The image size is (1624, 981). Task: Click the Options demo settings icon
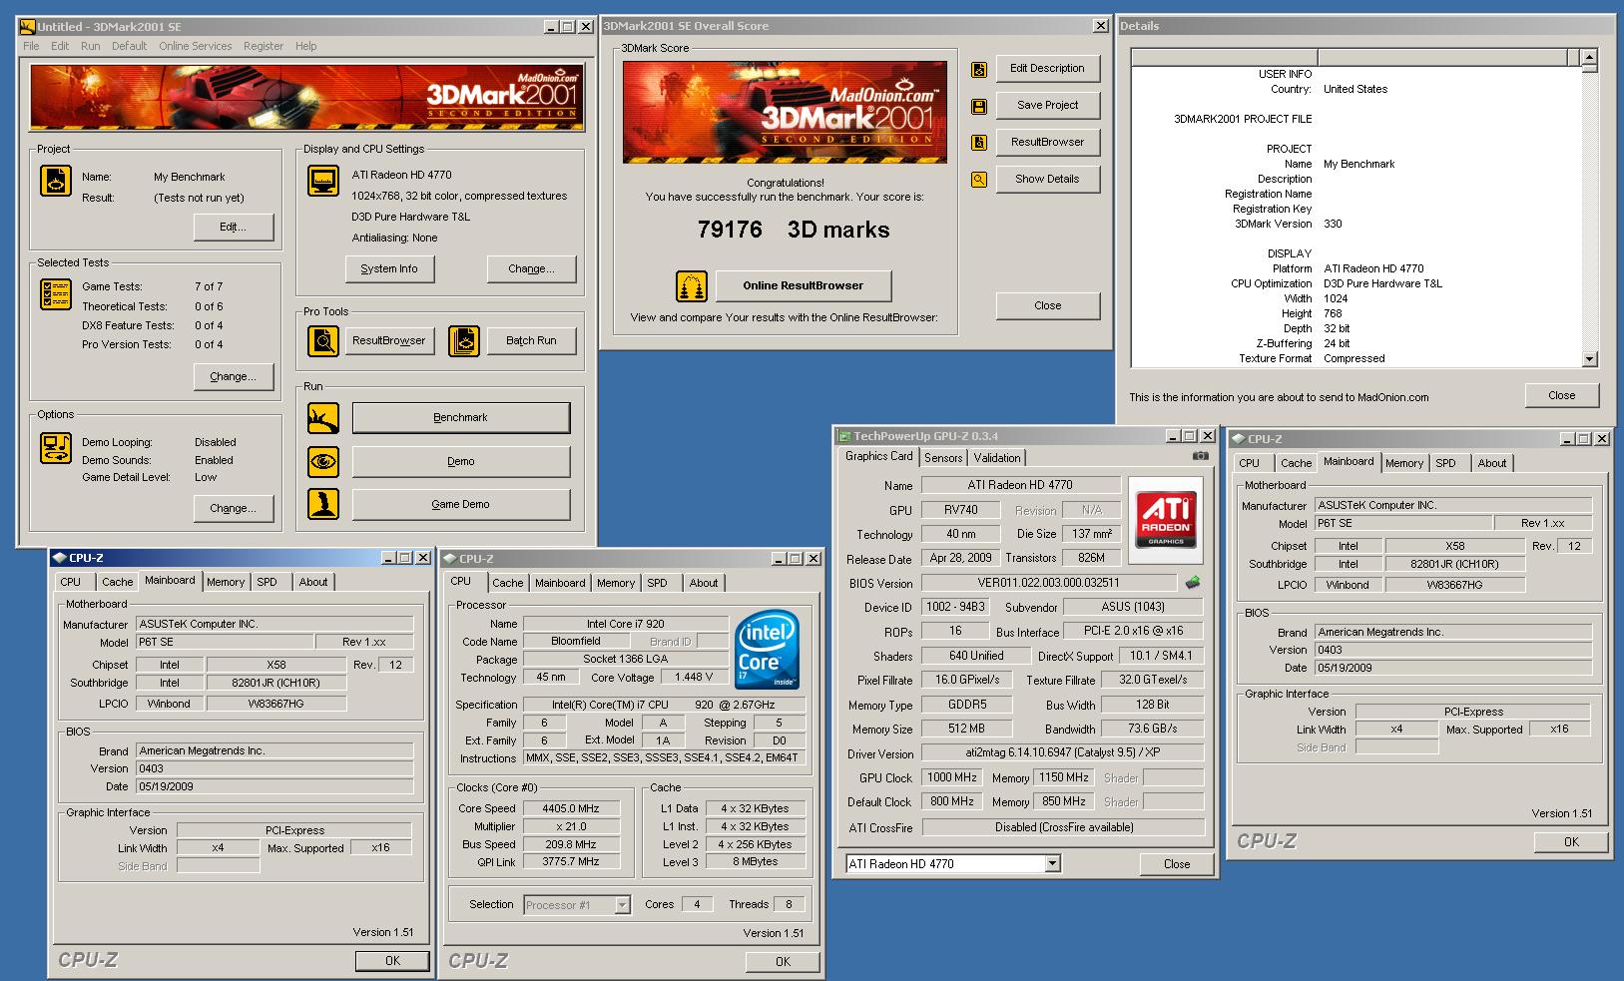pos(56,448)
